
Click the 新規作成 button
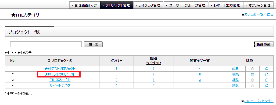(263, 44)
